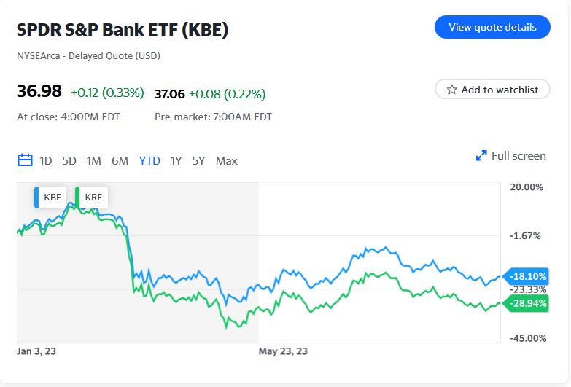The width and height of the screenshot is (571, 387).
Task: Open View quote details
Action: 492,27
